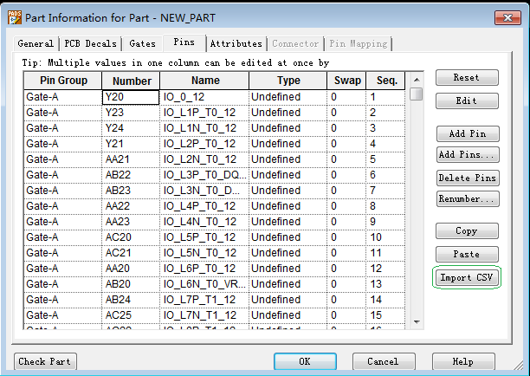Screen dimensions: 530x376
Task: Open Help for this dialog
Action: 463,362
